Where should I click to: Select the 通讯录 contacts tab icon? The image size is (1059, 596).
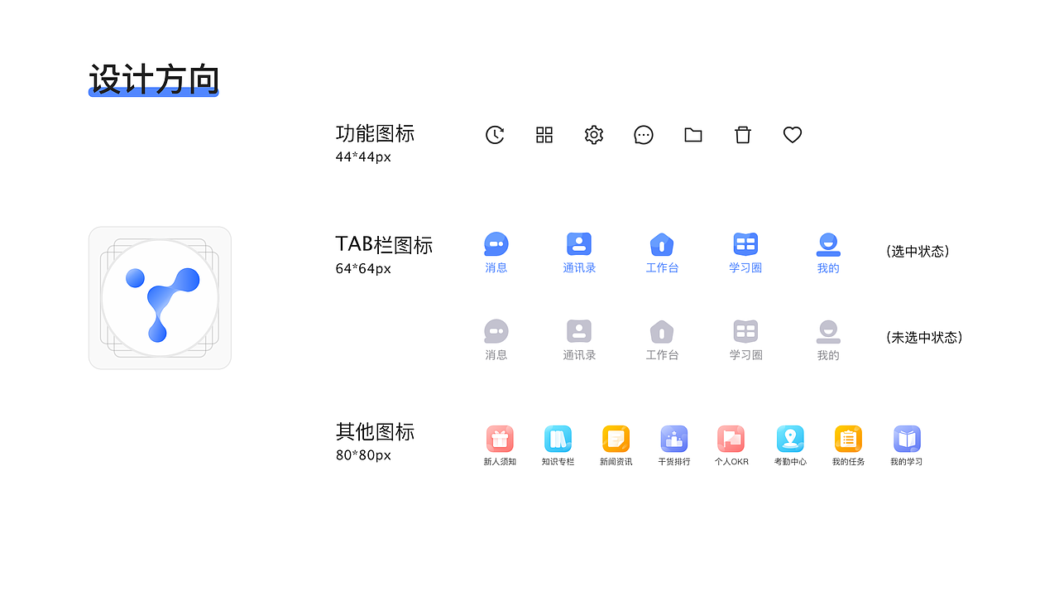[578, 244]
